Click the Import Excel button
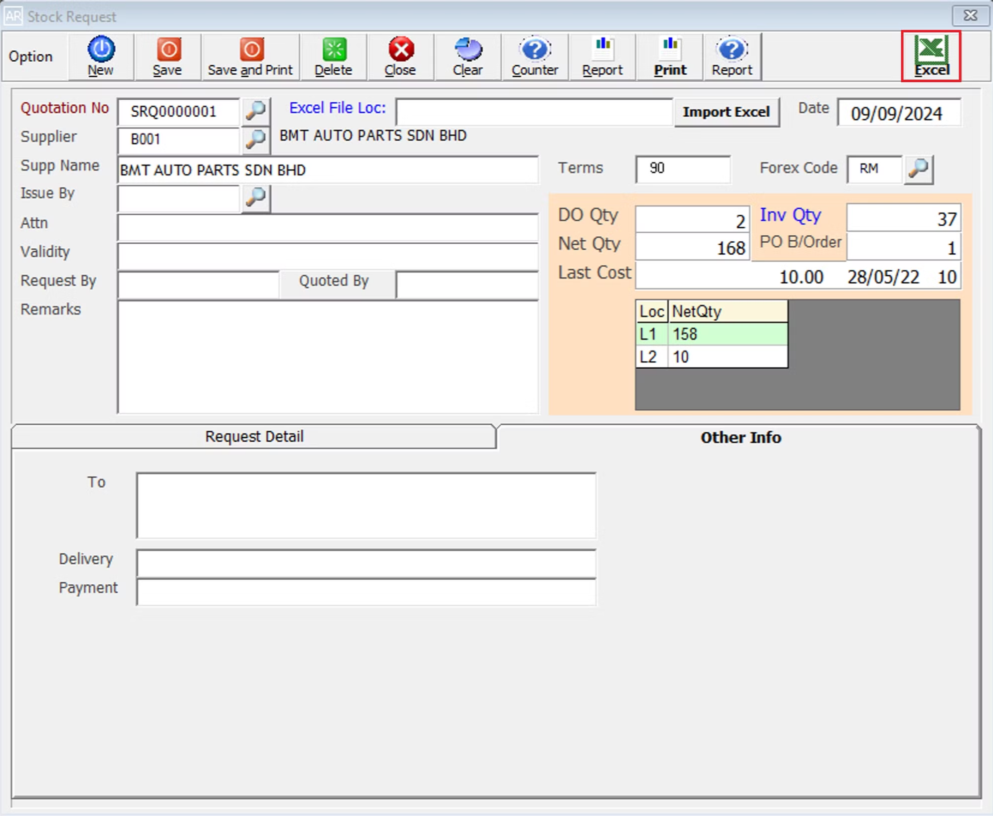Viewport: 993px width, 816px height. (726, 112)
